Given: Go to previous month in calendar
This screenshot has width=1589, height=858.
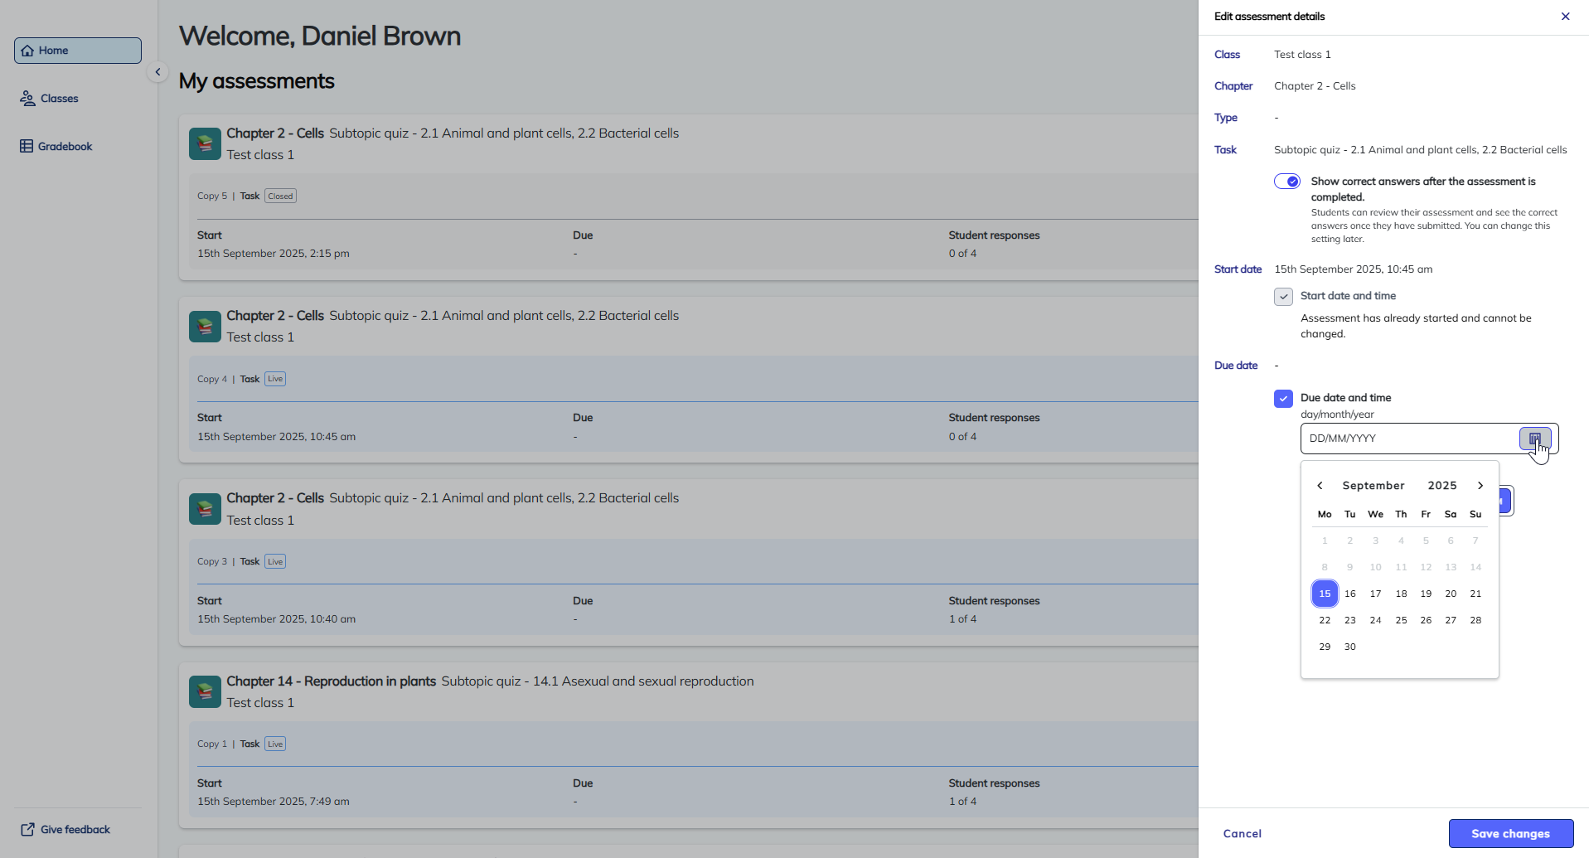Looking at the screenshot, I should pyautogui.click(x=1320, y=486).
